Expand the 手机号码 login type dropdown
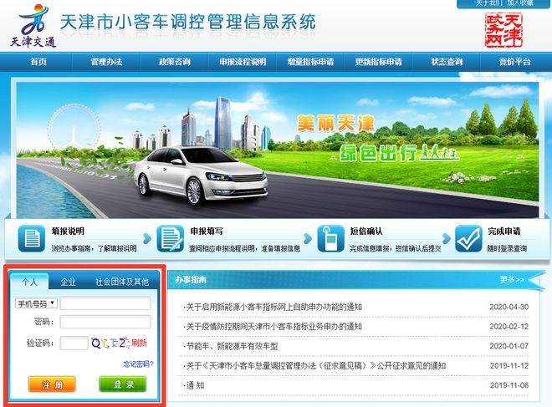Image resolution: width=552 pixels, height=407 pixels. click(36, 303)
